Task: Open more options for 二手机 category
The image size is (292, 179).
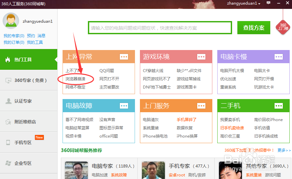Action: tap(279, 106)
